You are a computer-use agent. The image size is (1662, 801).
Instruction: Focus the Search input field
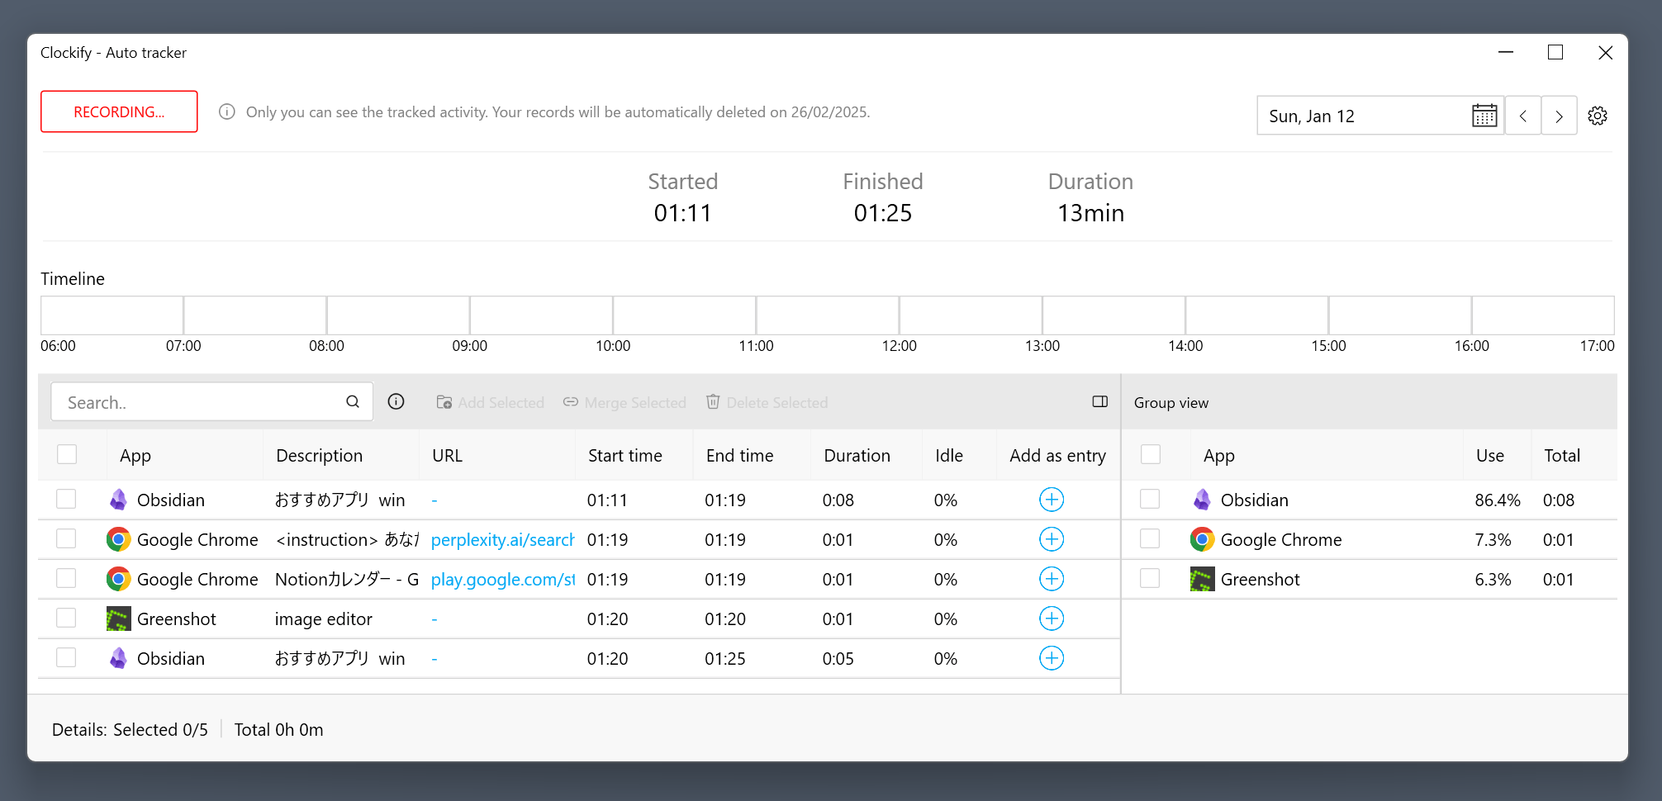click(x=198, y=402)
